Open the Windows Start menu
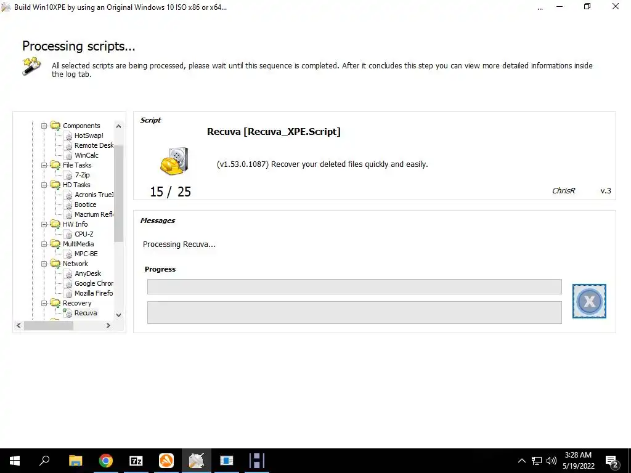This screenshot has height=473, width=631. [x=15, y=461]
